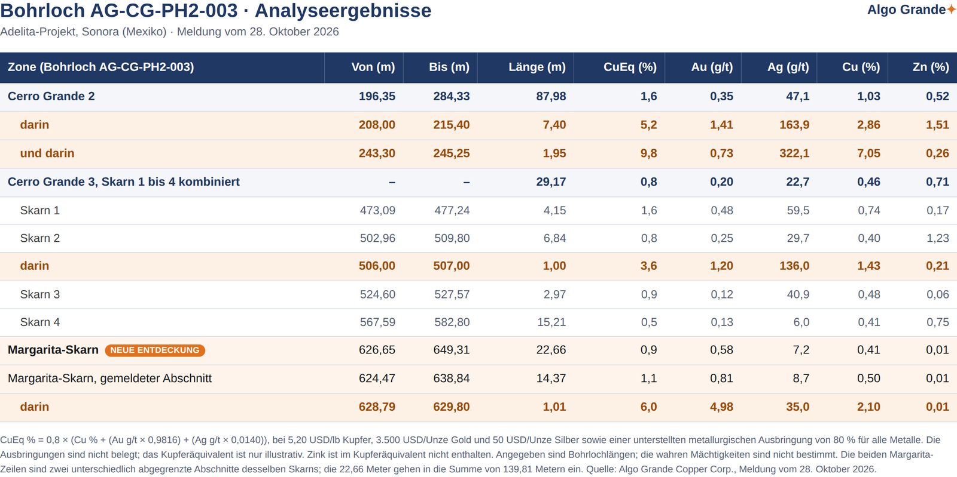Click the 'Skarn 3' row label
Image resolution: width=957 pixels, height=477 pixels.
(40, 294)
